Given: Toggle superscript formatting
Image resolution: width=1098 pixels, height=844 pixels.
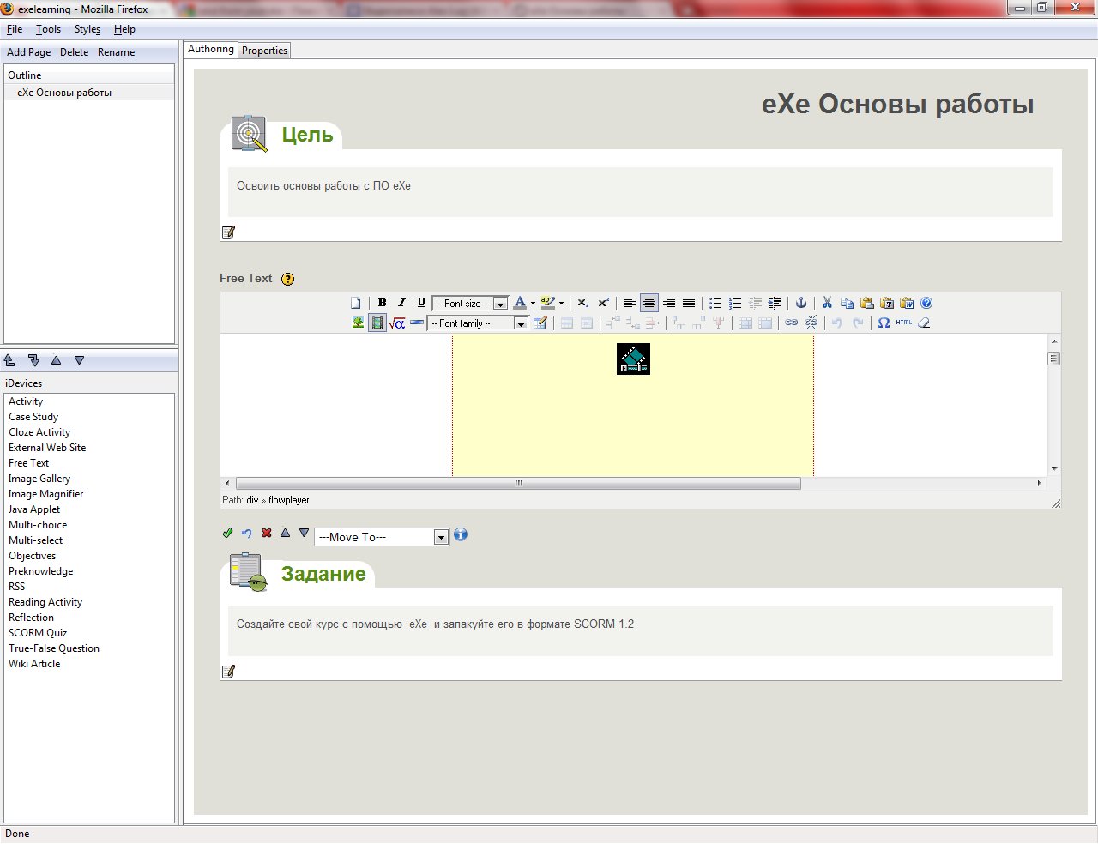Looking at the screenshot, I should (x=603, y=303).
